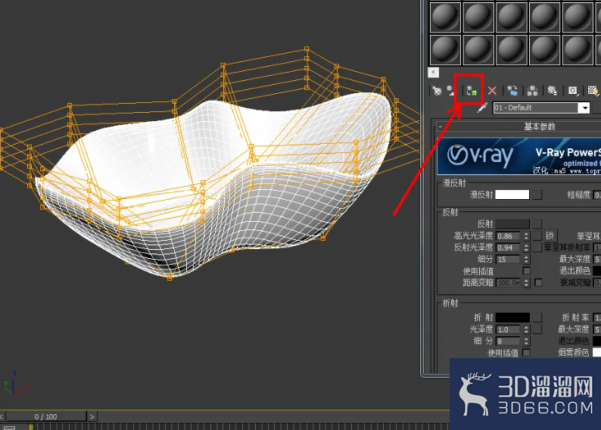Click map button beside 折射 swatch
This screenshot has width=601, height=430.
(537, 318)
